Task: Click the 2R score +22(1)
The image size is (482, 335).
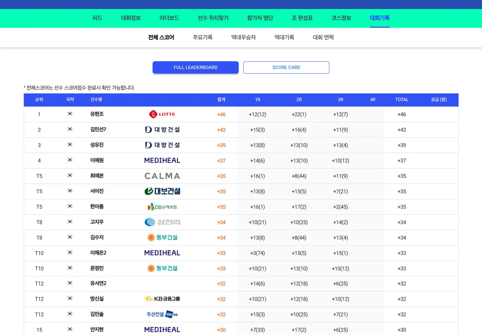Action: pyautogui.click(x=299, y=114)
